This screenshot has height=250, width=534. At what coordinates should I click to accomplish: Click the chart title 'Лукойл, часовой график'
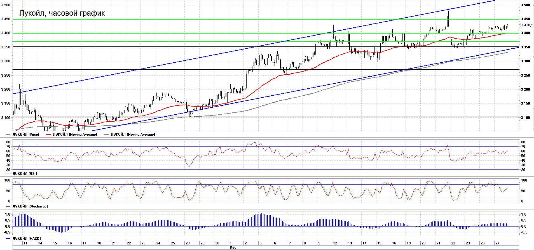coord(62,13)
